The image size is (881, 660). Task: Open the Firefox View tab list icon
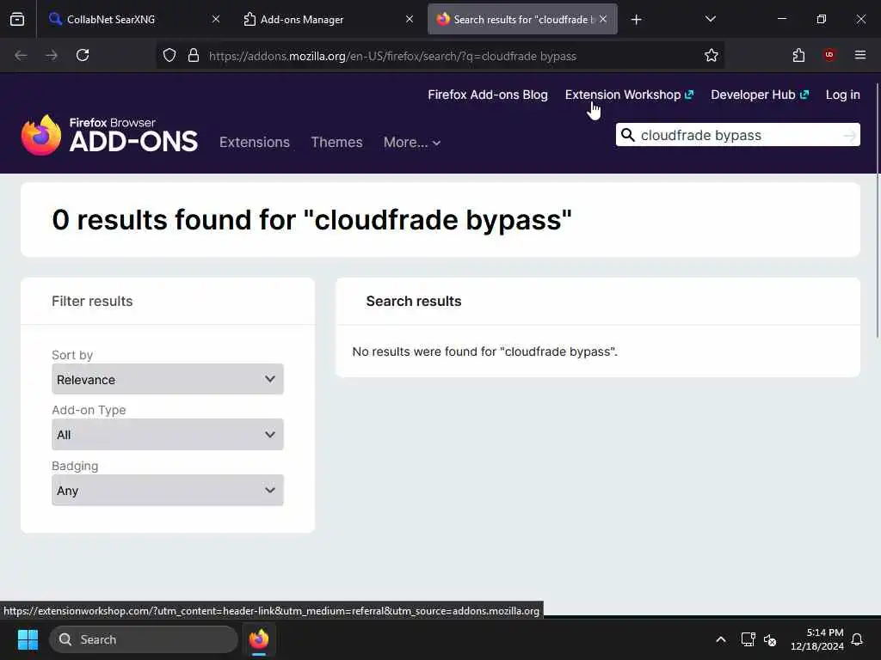point(17,19)
